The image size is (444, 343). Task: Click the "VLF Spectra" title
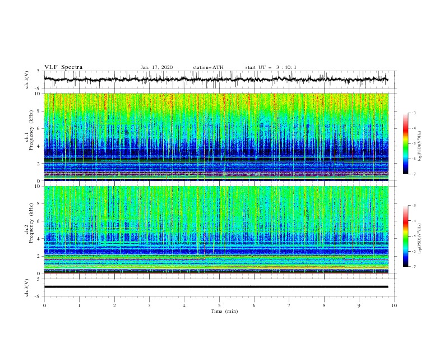click(x=63, y=67)
